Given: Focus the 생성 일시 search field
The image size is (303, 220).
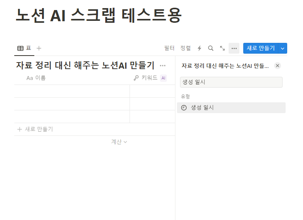Looking at the screenshot, I should pyautogui.click(x=231, y=82).
